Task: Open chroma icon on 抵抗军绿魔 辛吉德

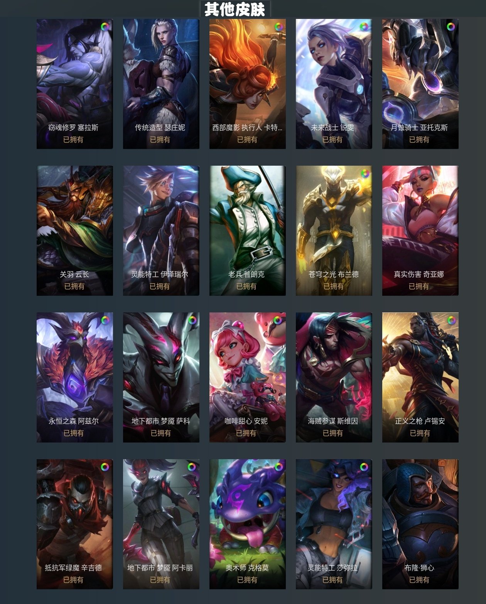Action: click(x=105, y=467)
